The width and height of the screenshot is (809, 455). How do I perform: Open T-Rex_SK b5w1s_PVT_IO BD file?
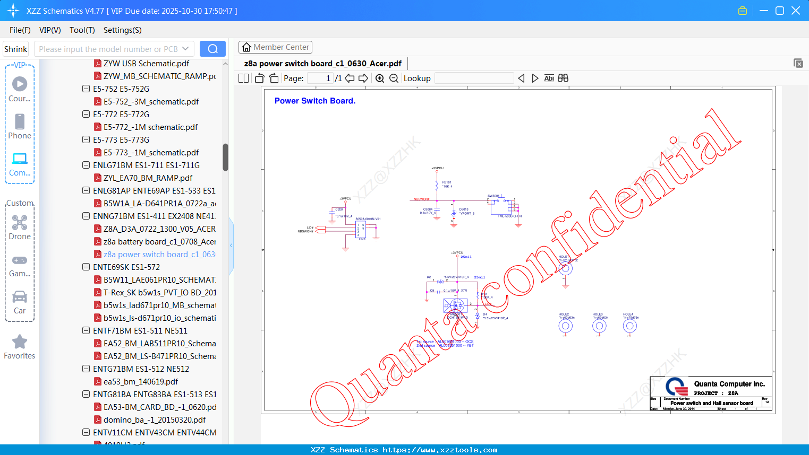point(159,293)
